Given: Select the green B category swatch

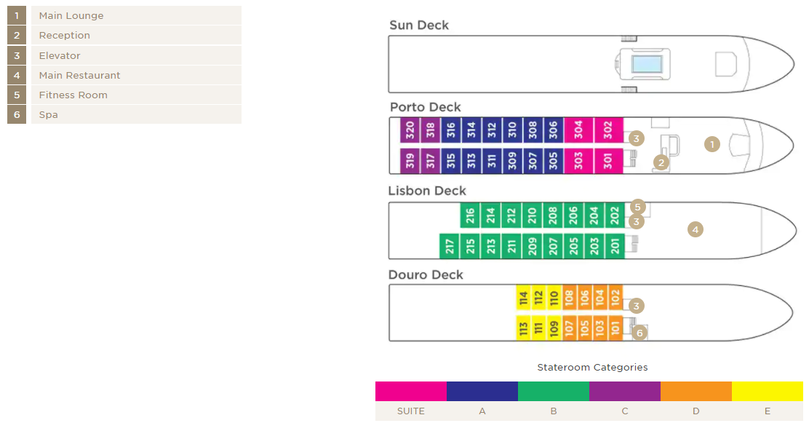Looking at the screenshot, I should (554, 391).
